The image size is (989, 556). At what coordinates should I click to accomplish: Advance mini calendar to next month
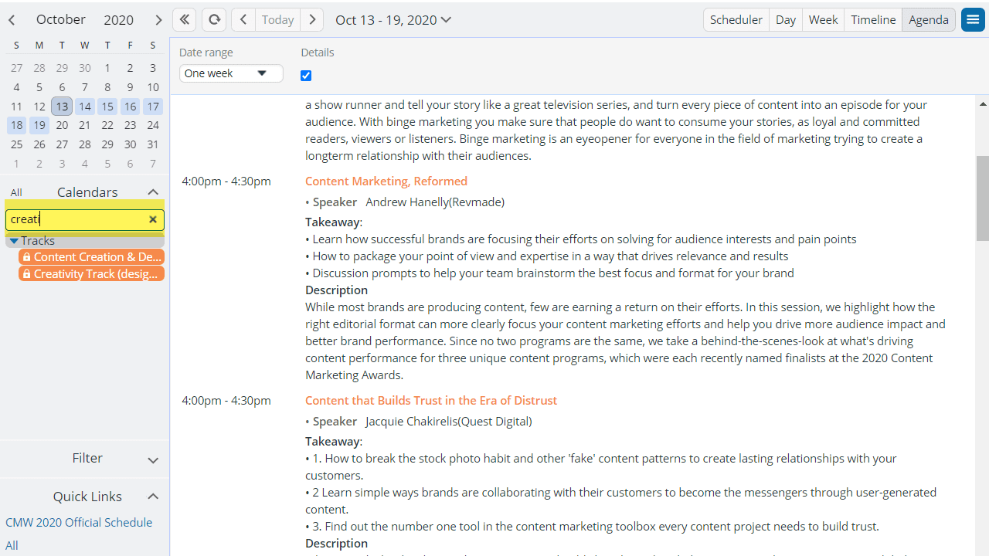tap(158, 20)
